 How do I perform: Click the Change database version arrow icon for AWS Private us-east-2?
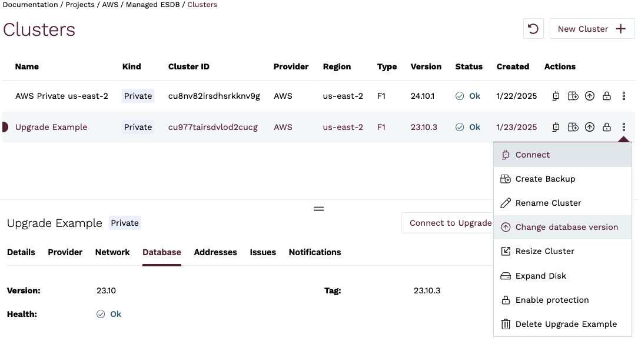coord(590,96)
